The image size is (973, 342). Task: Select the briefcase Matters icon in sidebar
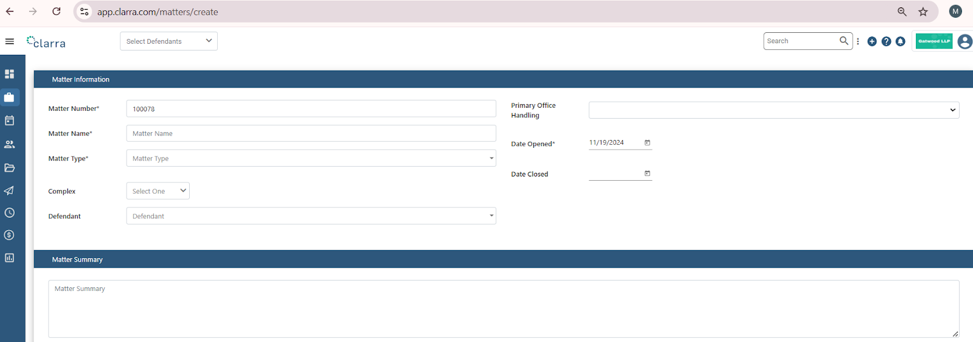[10, 97]
